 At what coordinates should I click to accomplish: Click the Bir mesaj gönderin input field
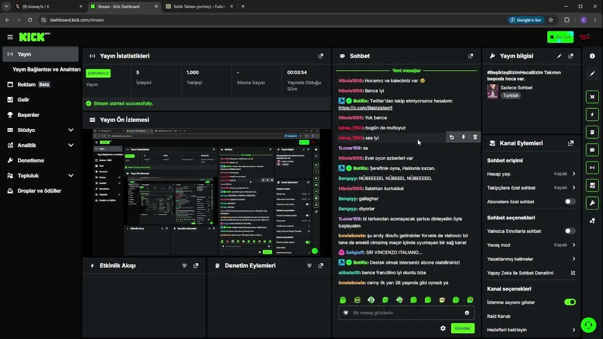pyautogui.click(x=406, y=313)
